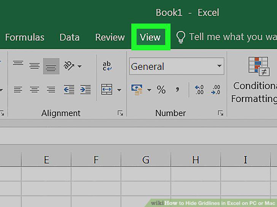The width and height of the screenshot is (277, 207).
Task: Open the General number format dropdown
Action: 177,66
